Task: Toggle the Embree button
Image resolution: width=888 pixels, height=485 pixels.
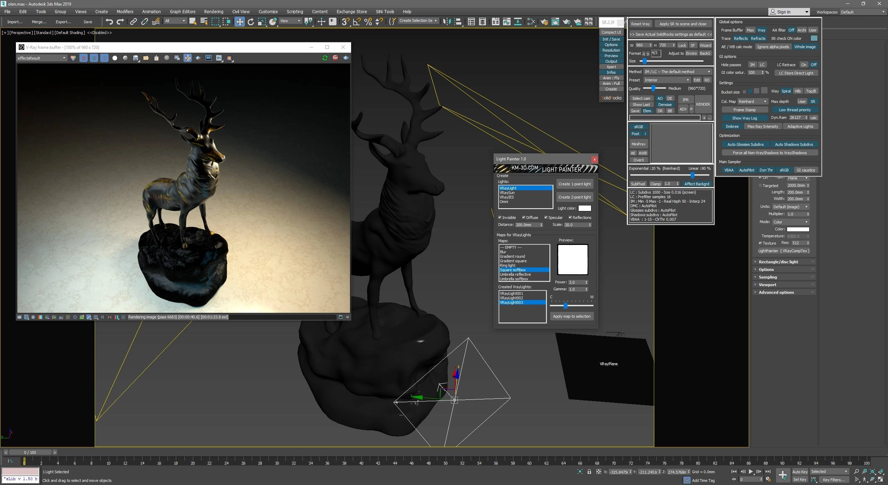Action: pyautogui.click(x=732, y=126)
